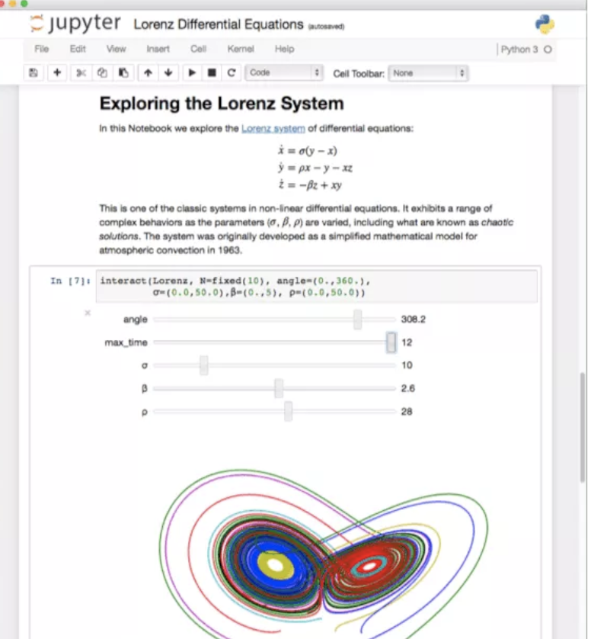591x639 pixels.
Task: Click the β value 2.6
Action: [x=408, y=388]
